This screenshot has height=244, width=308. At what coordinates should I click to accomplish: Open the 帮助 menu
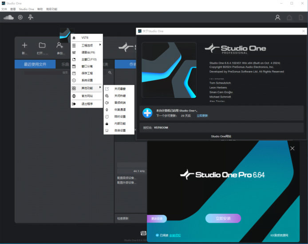pyautogui.click(x=40, y=9)
